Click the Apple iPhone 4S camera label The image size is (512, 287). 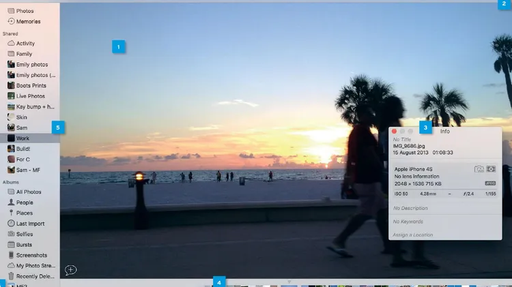click(x=413, y=169)
